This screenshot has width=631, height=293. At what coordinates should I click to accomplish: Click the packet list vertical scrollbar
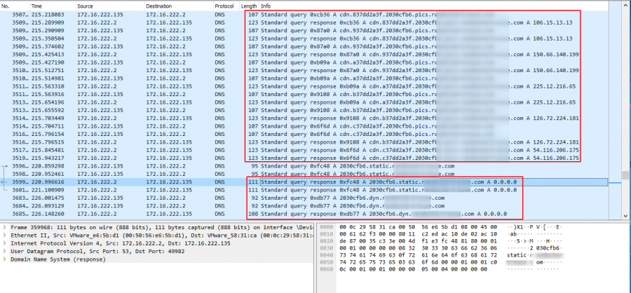[x=625, y=105]
